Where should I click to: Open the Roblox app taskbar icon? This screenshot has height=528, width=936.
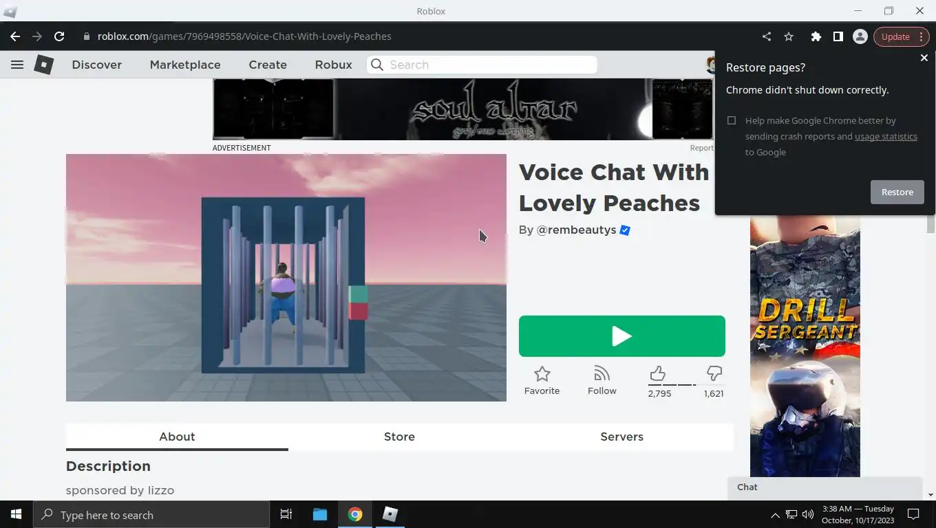[x=390, y=514]
